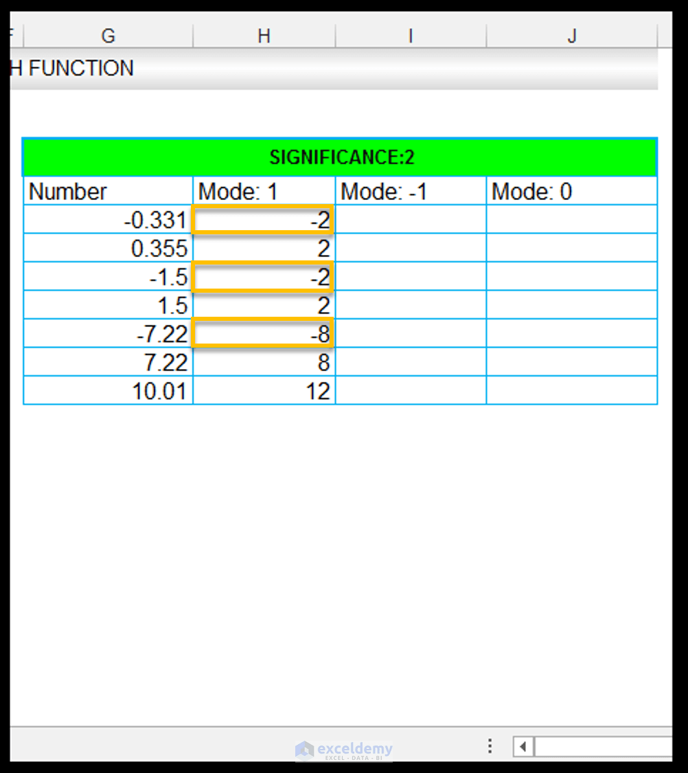Select the Mode: -1 heading cell
Screen dimensions: 688x773
[409, 191]
